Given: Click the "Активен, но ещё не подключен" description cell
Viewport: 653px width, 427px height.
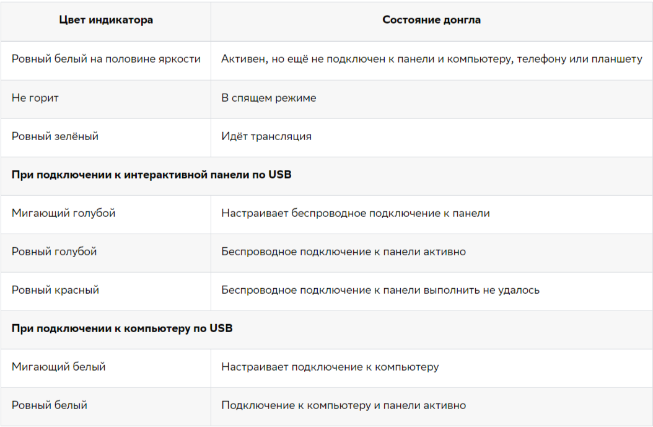Looking at the screenshot, I should [431, 59].
